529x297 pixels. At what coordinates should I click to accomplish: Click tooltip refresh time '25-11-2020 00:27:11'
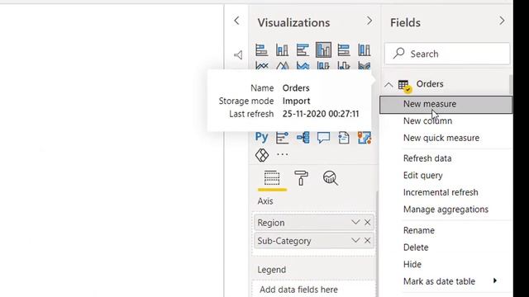point(321,114)
